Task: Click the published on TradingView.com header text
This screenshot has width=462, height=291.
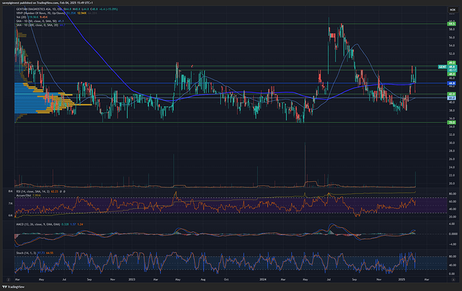Action: pos(48,3)
